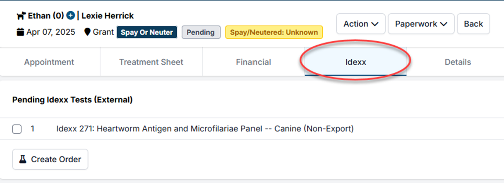Switch to the Appointment tab
Image resolution: width=504 pixels, height=183 pixels.
pyautogui.click(x=49, y=62)
